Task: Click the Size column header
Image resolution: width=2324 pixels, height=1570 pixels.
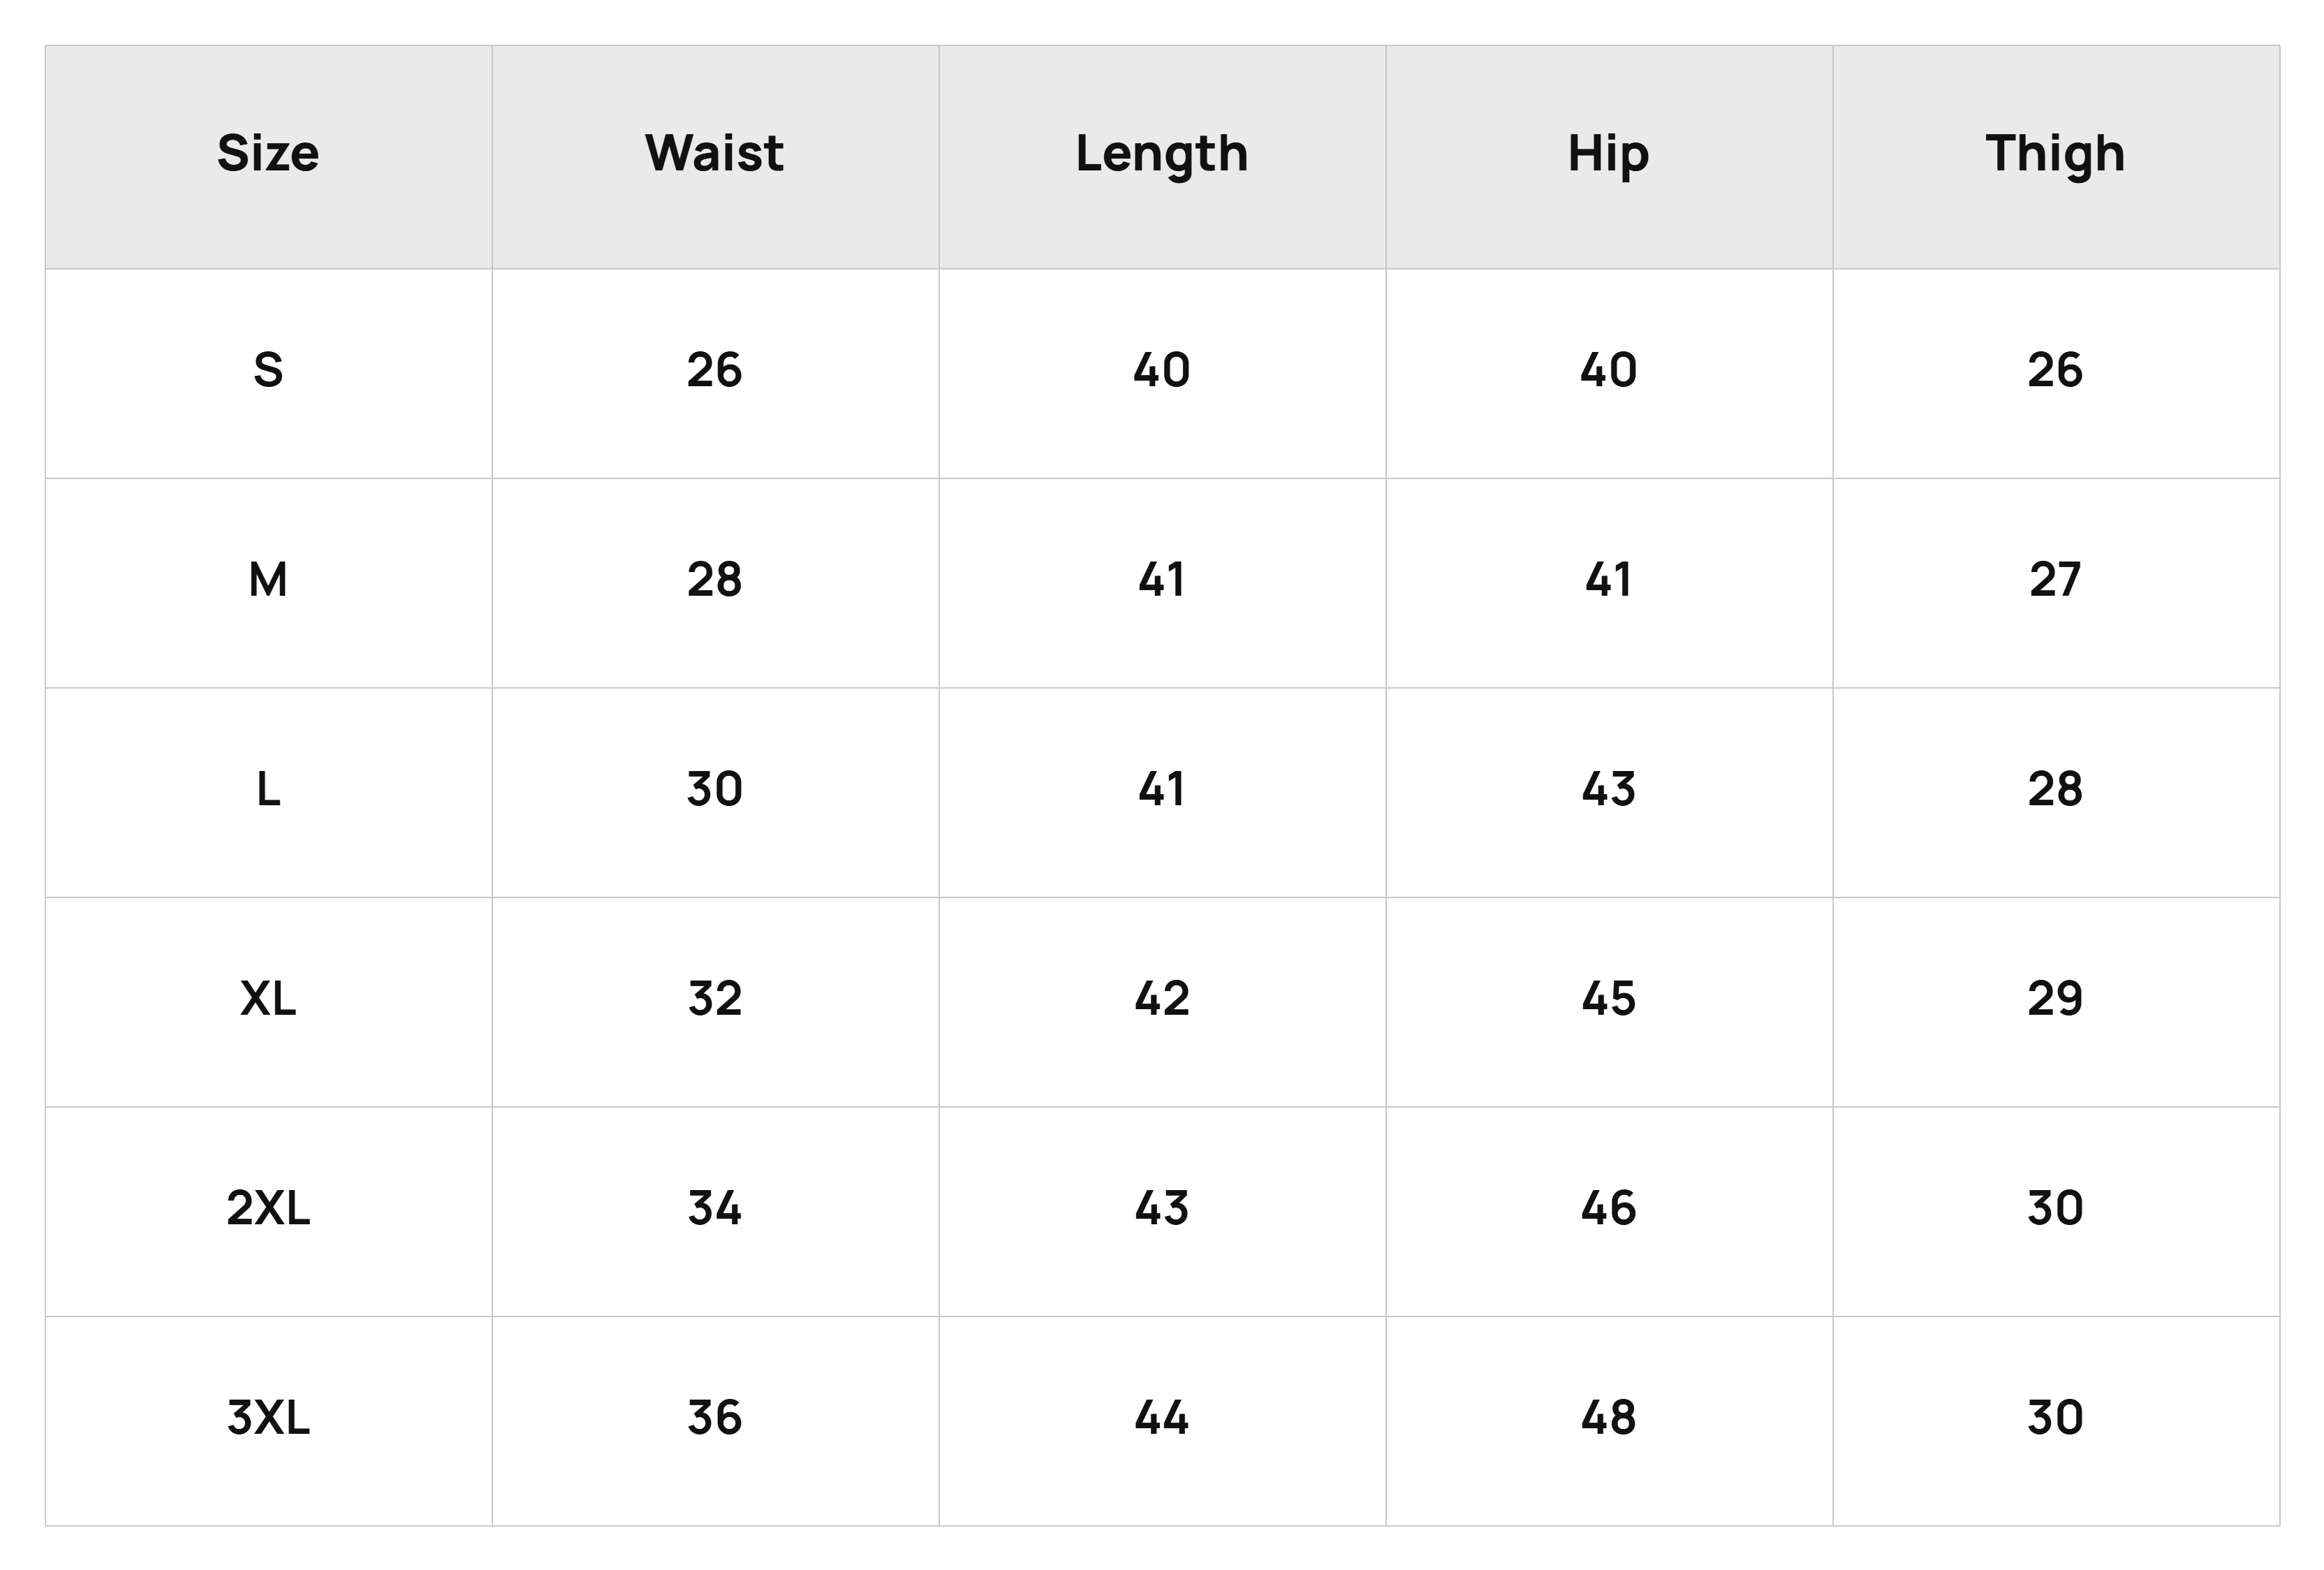Action: [x=268, y=154]
